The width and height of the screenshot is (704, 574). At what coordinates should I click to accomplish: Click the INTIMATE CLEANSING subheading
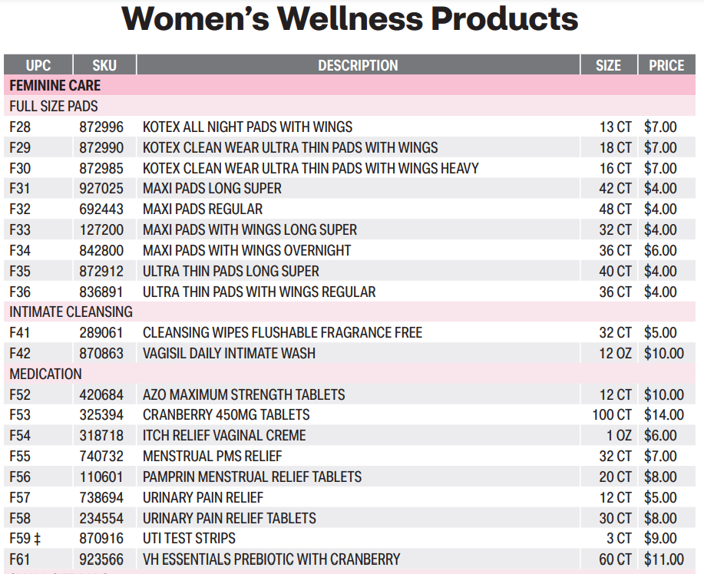71,312
